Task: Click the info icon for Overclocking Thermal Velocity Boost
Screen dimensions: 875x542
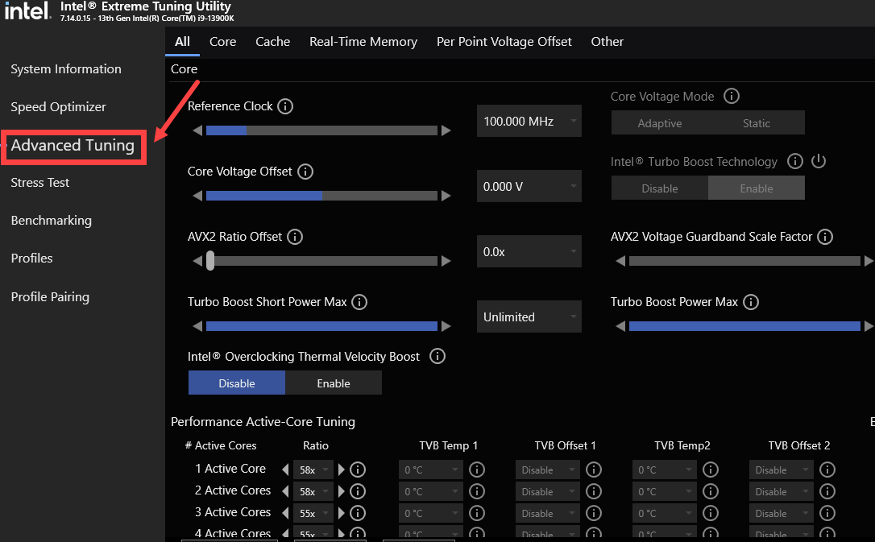Action: pyautogui.click(x=437, y=356)
